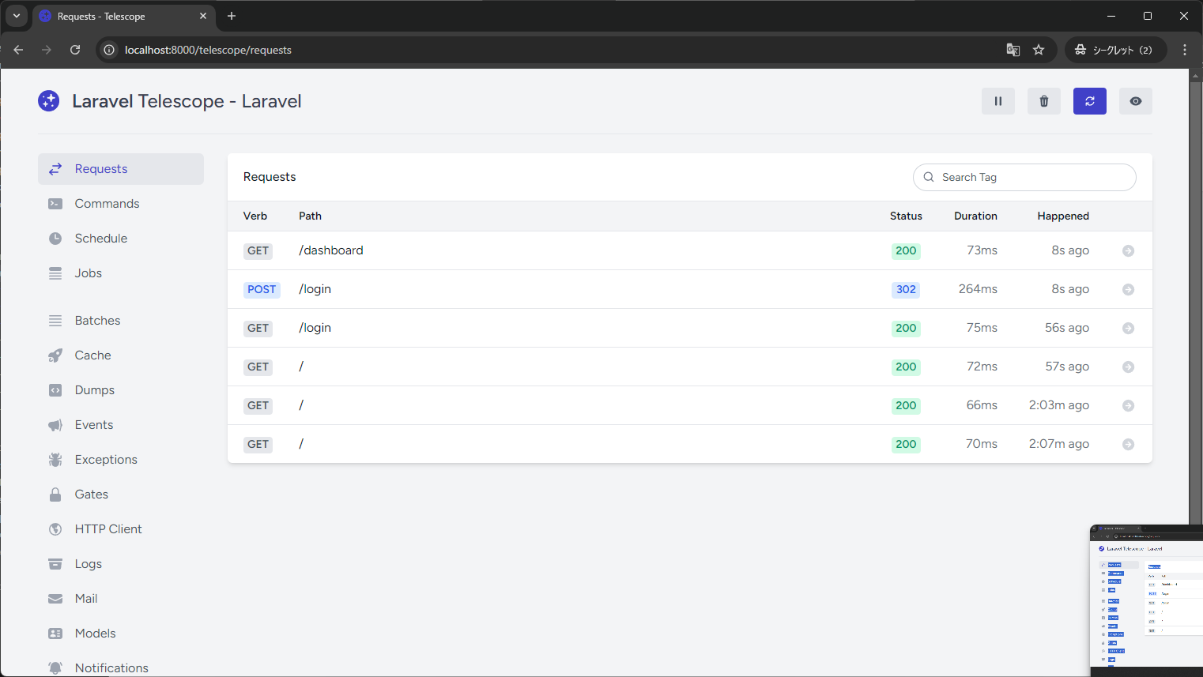
Task: Open the Batches sidebar section
Action: click(x=121, y=321)
